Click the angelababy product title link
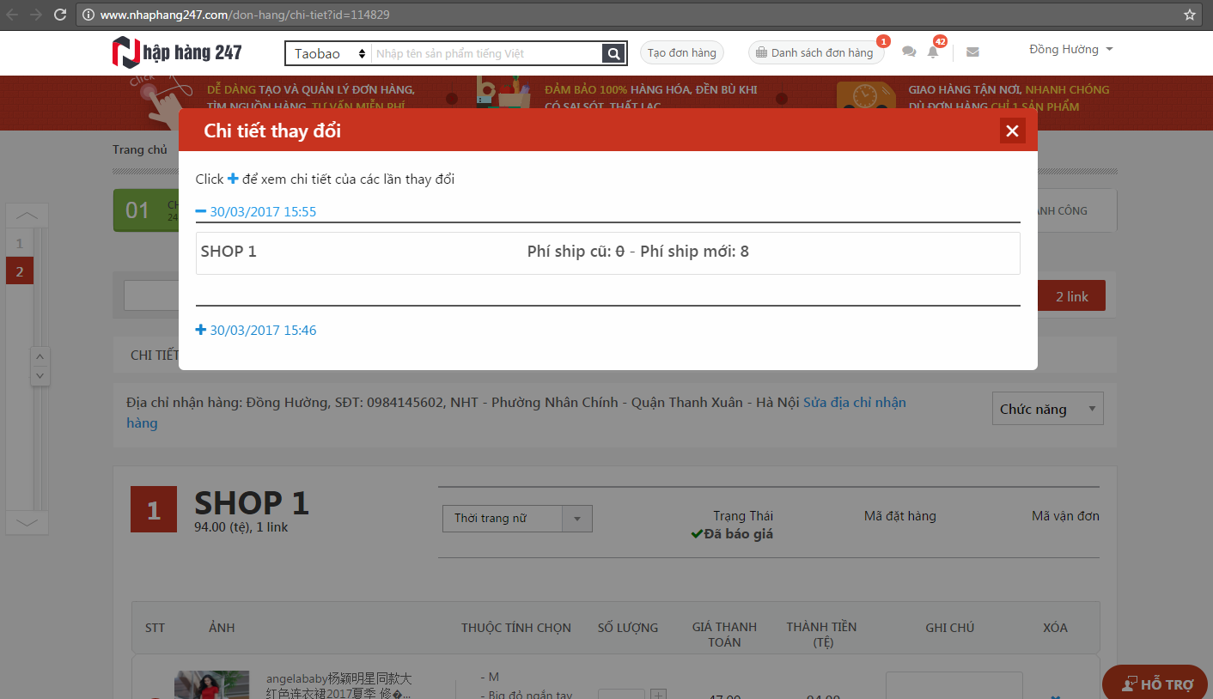 [338, 685]
